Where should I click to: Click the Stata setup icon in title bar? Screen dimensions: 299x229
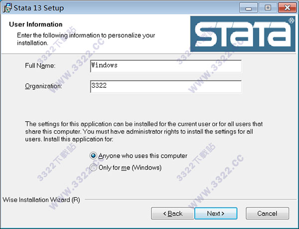[7, 8]
